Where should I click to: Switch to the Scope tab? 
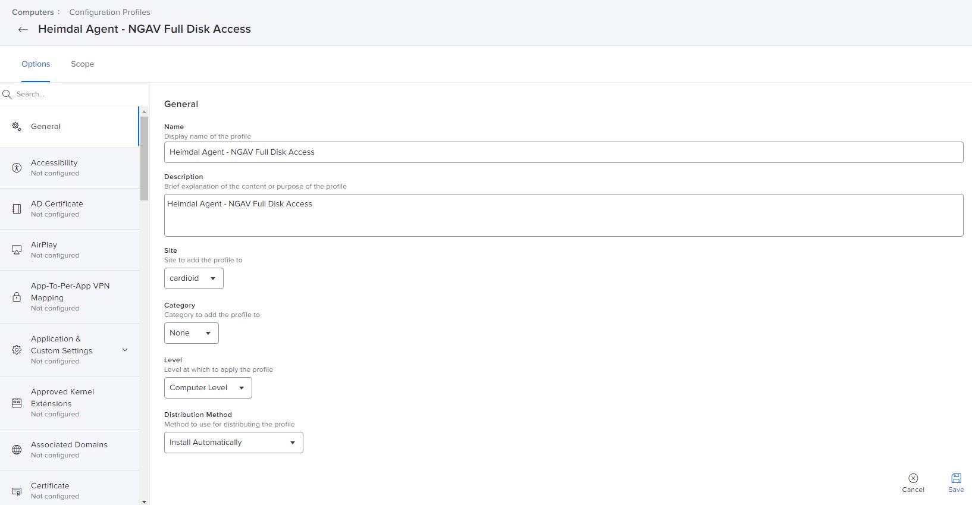pyautogui.click(x=83, y=64)
